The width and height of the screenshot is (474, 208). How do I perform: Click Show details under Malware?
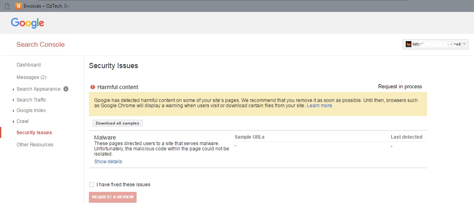click(108, 162)
